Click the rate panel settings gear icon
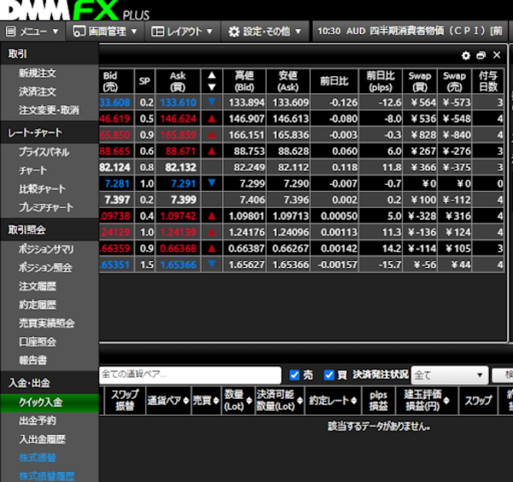513x482 pixels. [x=466, y=56]
